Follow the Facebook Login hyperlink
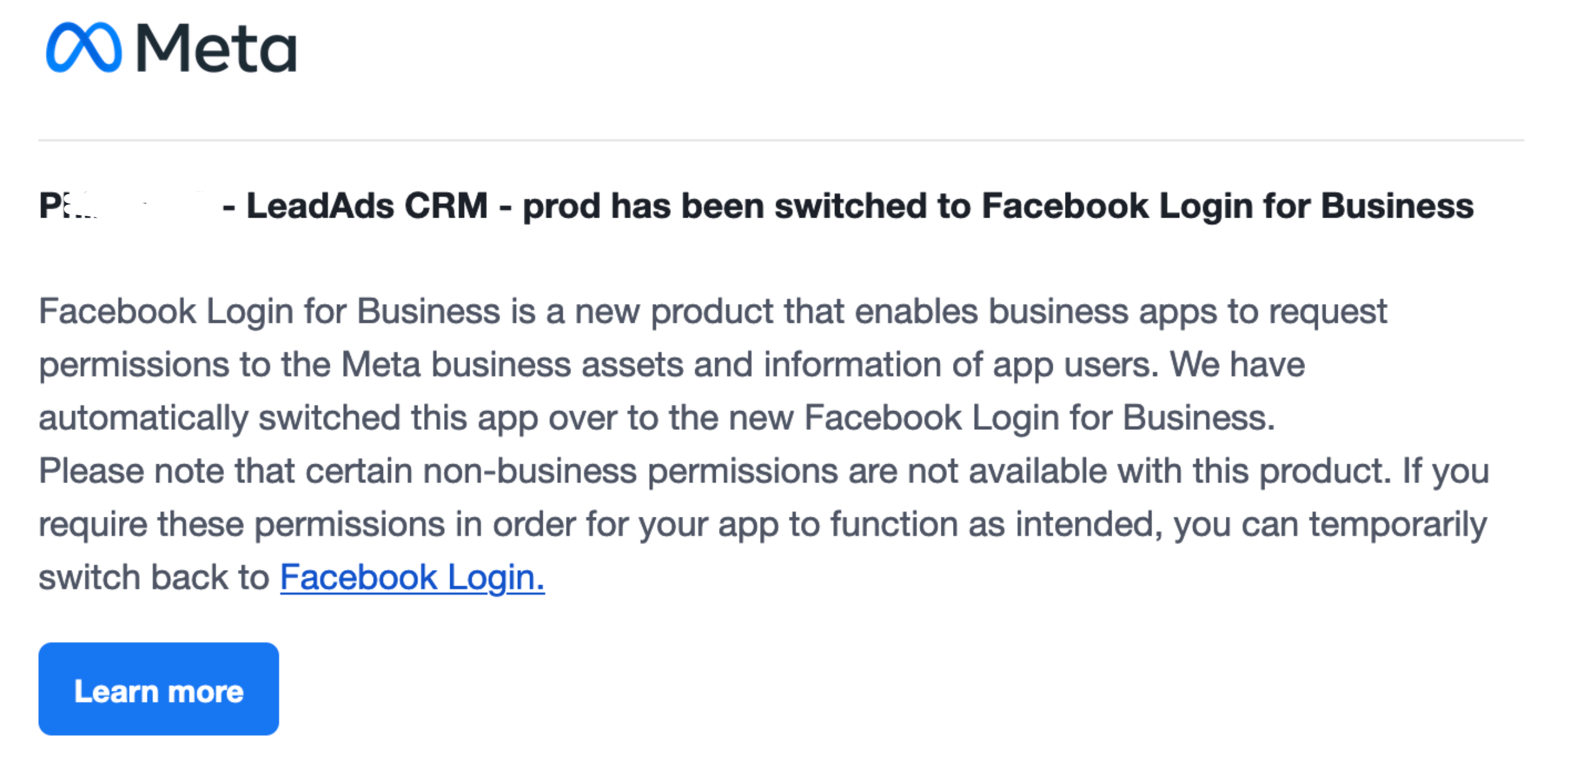1584x758 pixels. (x=412, y=577)
